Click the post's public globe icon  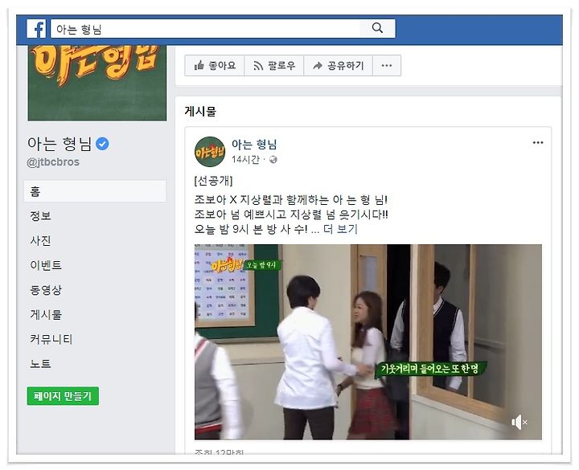tap(273, 160)
